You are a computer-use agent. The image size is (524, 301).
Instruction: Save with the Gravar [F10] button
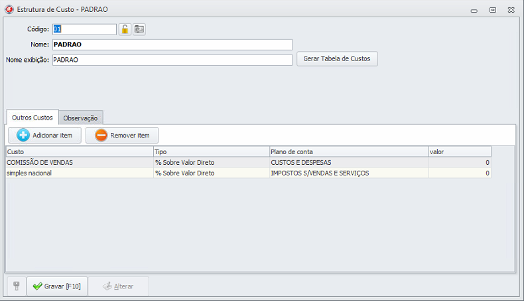tap(57, 286)
